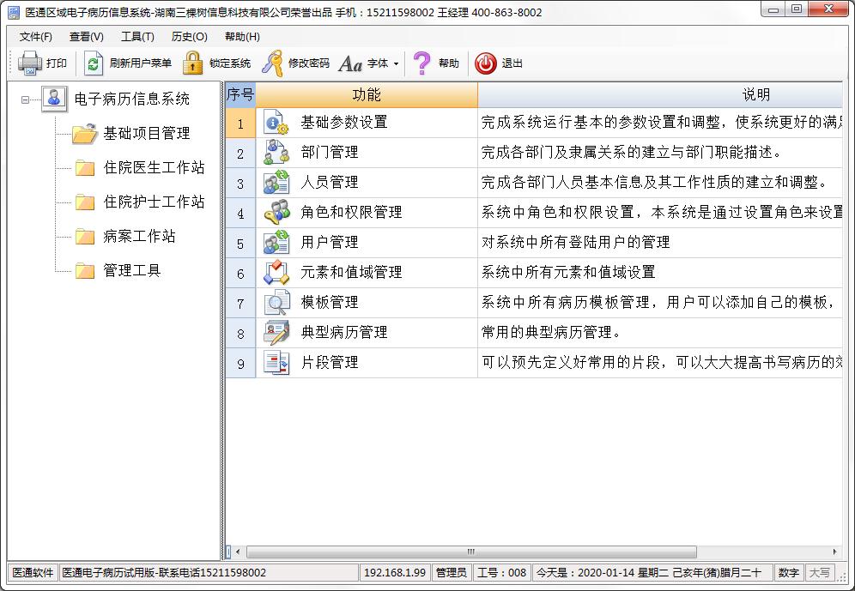This screenshot has height=591, width=855.
Task: Open the 文件(F) menu
Action: pos(36,37)
